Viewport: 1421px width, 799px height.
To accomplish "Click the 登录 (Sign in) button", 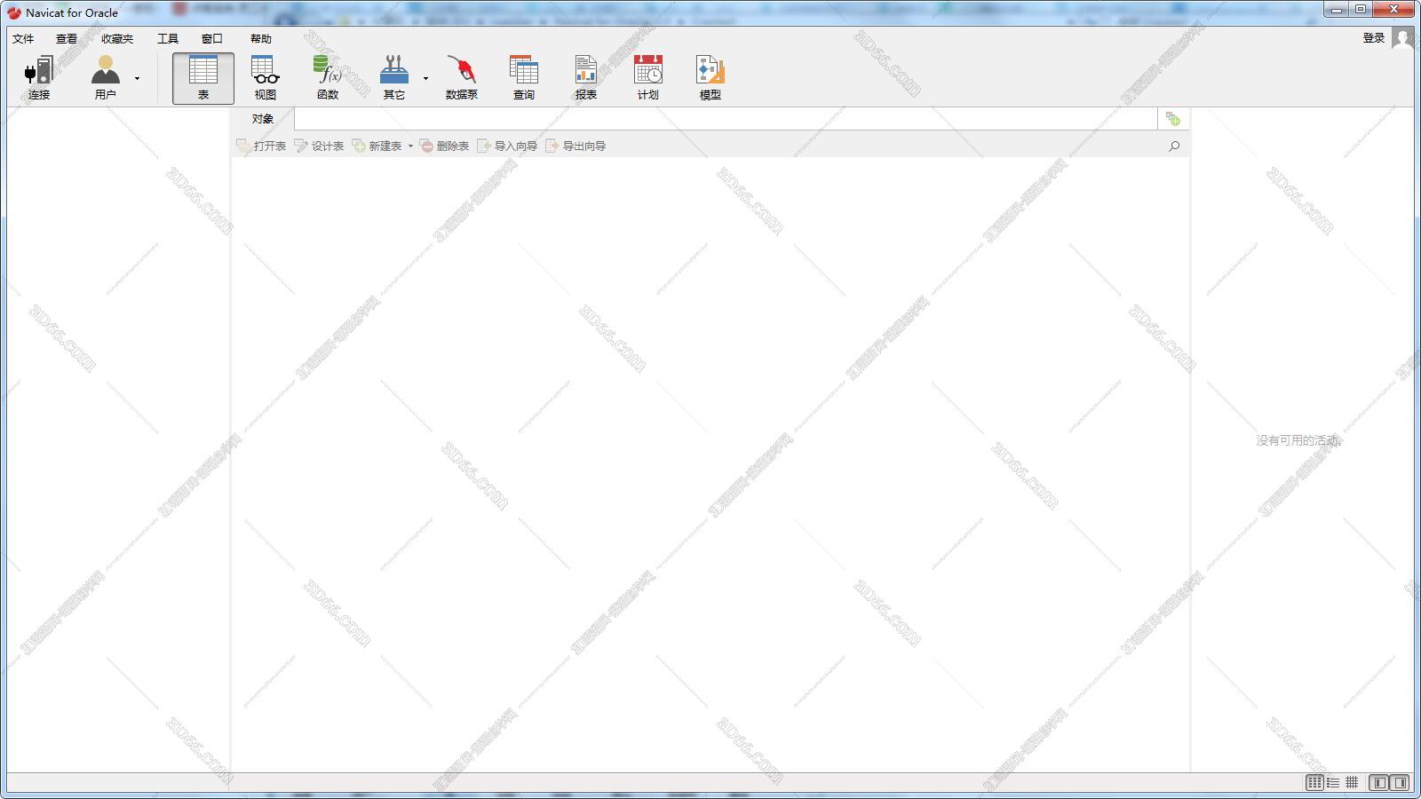I will pos(1374,37).
